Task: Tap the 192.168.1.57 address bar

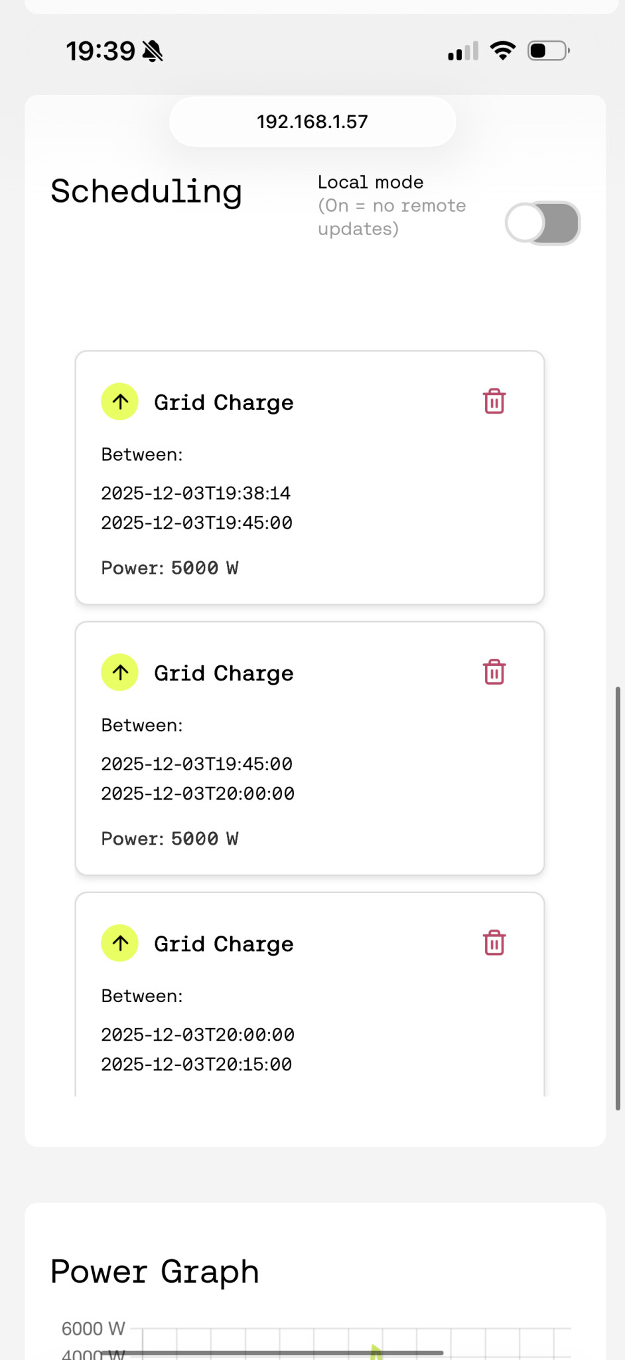Action: pos(312,122)
